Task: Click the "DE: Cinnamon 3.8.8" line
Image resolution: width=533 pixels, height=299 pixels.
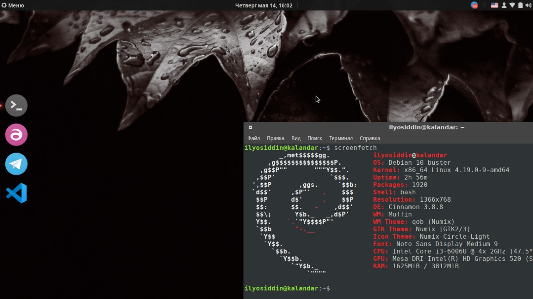Action: 408,207
